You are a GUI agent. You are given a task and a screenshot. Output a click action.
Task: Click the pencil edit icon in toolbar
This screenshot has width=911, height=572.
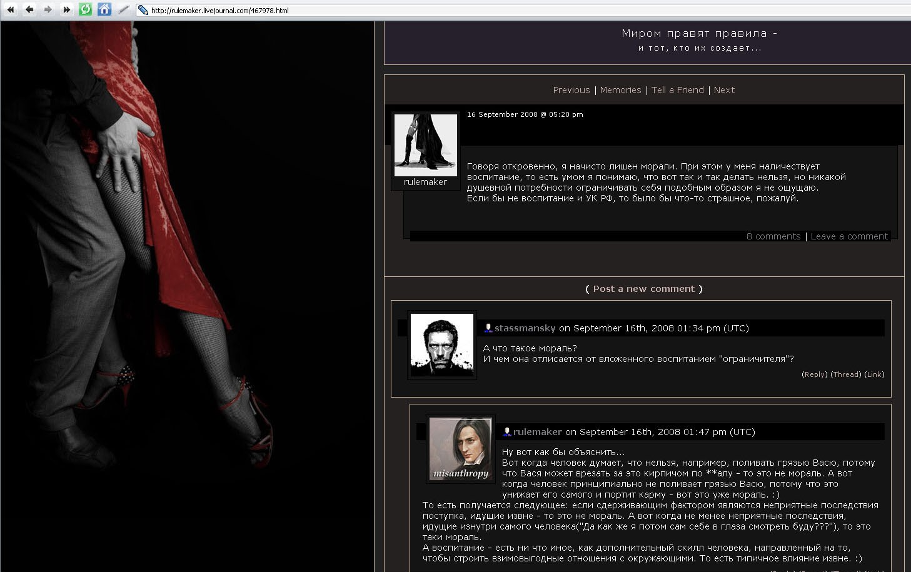(x=124, y=9)
